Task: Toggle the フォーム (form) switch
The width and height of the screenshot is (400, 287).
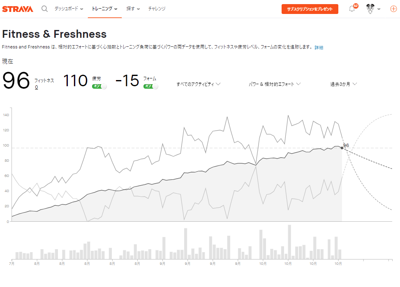Action: 151,86
